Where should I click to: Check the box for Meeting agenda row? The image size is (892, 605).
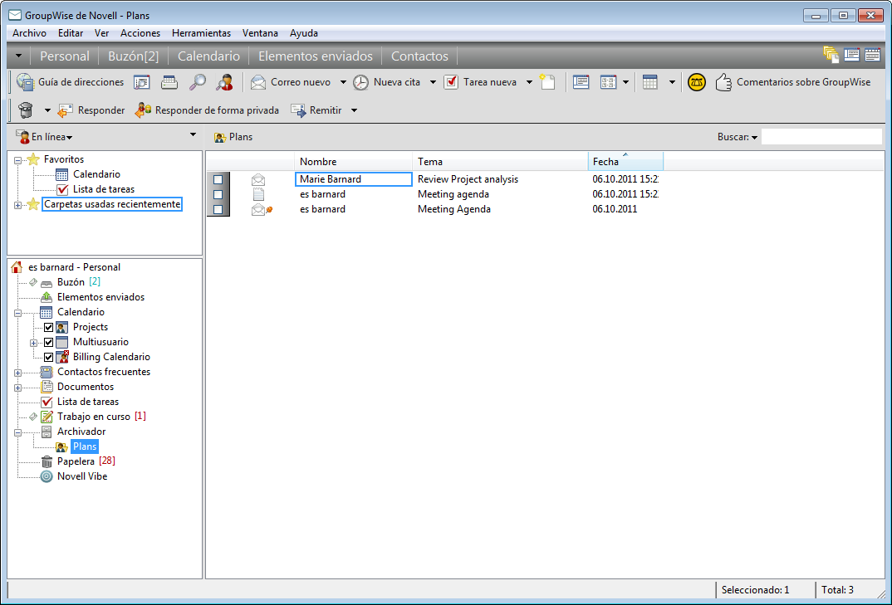[x=218, y=194]
